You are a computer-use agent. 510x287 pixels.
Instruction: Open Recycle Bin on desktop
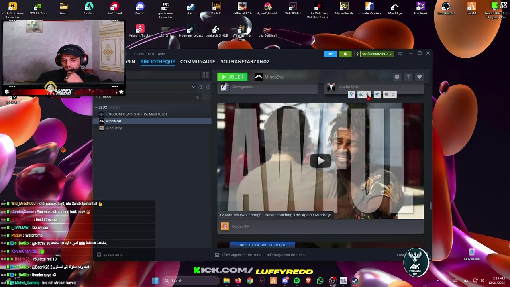pyautogui.click(x=472, y=254)
